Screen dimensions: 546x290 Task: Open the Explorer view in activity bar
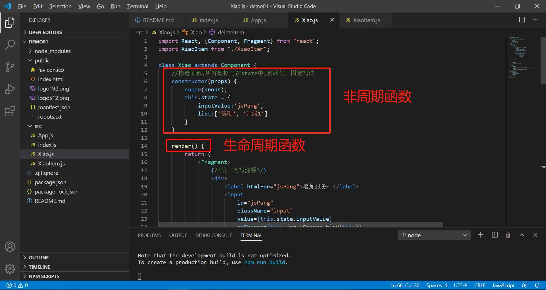[10, 23]
